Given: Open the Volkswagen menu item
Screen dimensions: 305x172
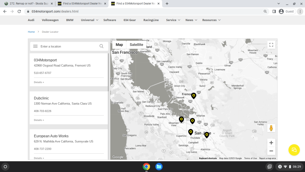Looking at the screenshot, I should (x=50, y=20).
